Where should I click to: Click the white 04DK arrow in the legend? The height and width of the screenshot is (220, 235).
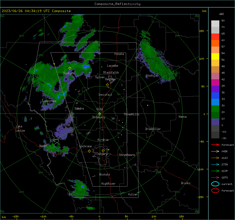(215, 151)
